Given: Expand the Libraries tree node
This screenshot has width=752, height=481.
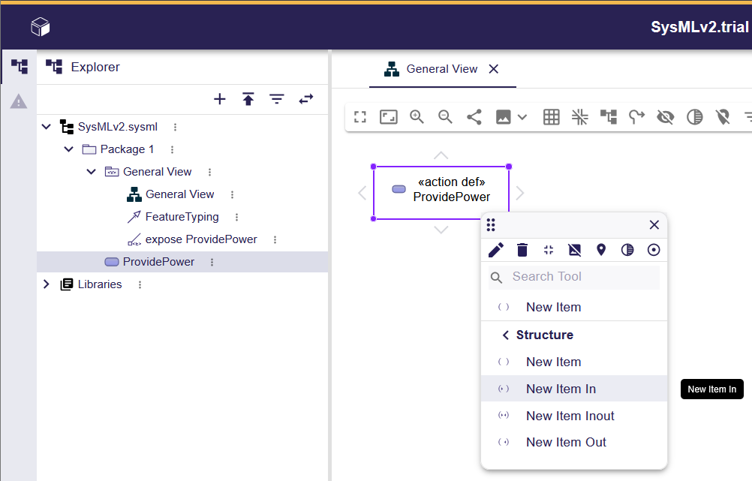Looking at the screenshot, I should coord(47,284).
